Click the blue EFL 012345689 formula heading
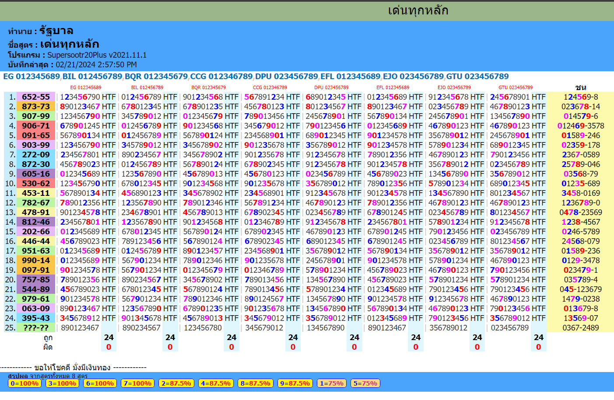This screenshot has width=614, height=400. click(351, 77)
